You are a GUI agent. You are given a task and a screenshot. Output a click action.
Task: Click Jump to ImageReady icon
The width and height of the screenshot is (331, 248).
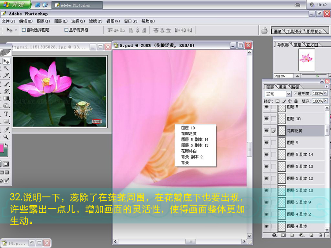pos(6,181)
